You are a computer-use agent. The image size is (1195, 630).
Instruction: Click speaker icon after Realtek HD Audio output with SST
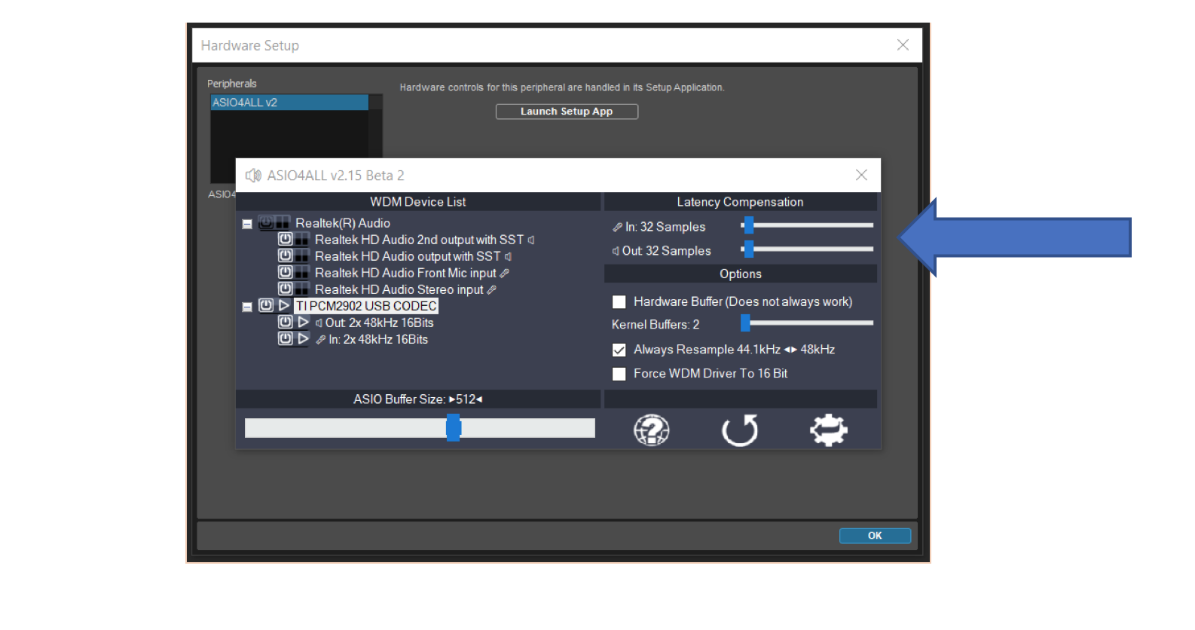(509, 256)
